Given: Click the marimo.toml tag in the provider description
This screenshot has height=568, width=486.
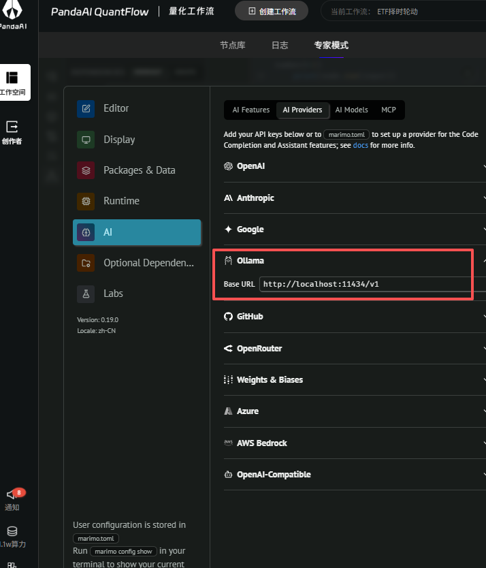Looking at the screenshot, I should (346, 134).
